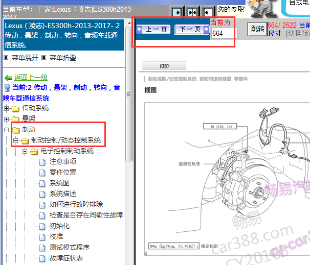Open the 如何进行故障排除 page
The width and height of the screenshot is (310, 265).
click(76, 204)
